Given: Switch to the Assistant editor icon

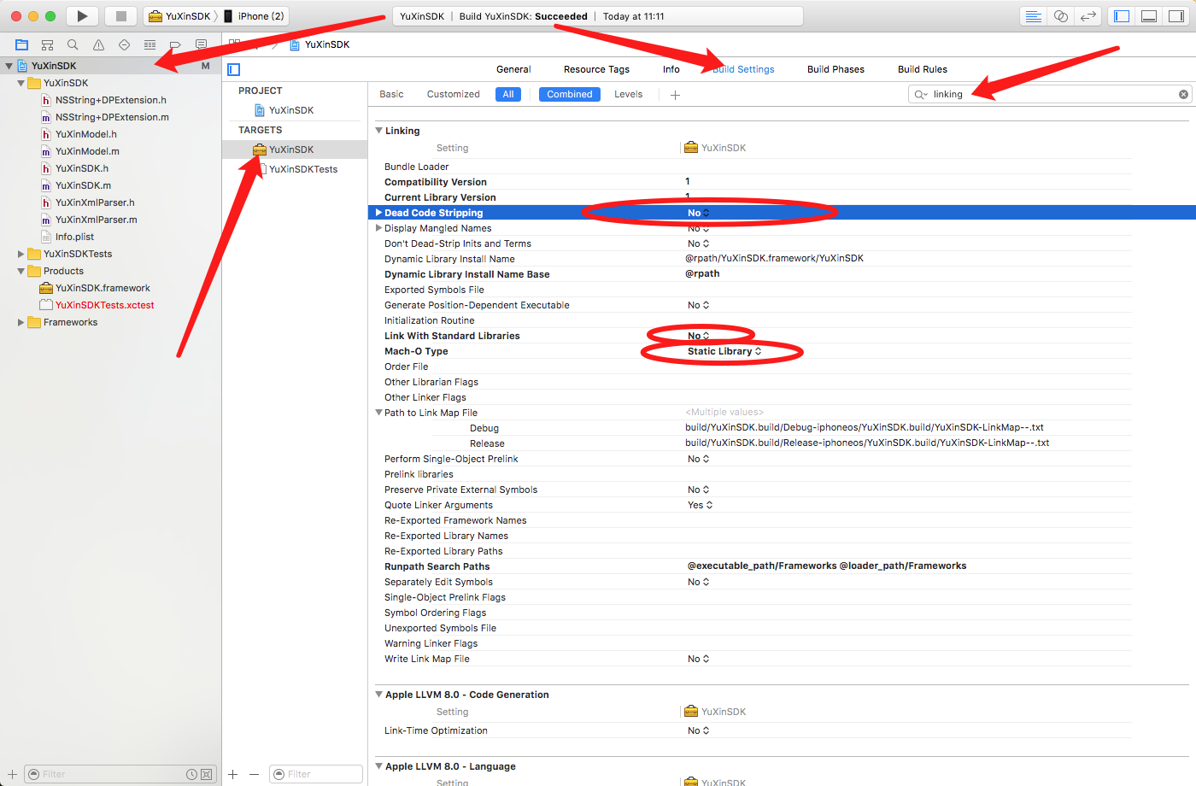Looking at the screenshot, I should click(x=1060, y=16).
